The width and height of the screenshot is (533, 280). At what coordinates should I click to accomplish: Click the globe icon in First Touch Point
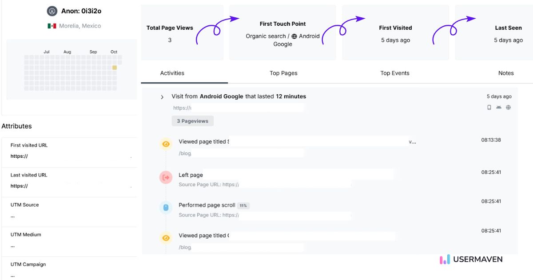pyautogui.click(x=294, y=36)
